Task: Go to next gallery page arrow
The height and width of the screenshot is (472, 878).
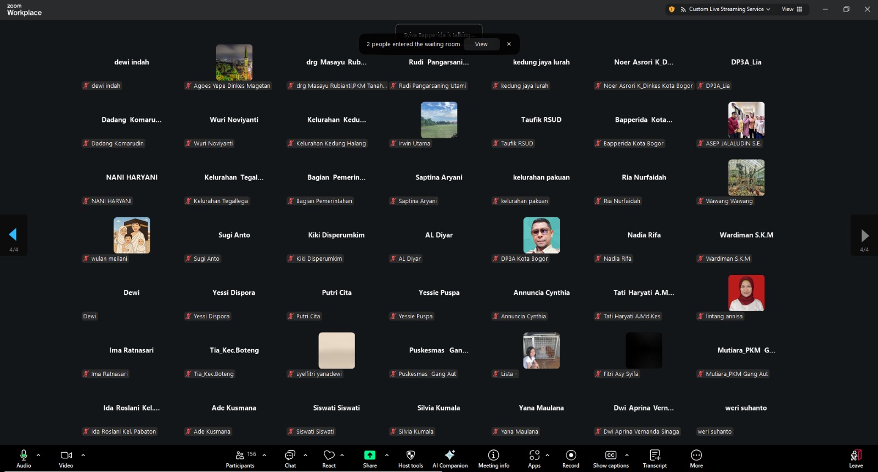Action: pyautogui.click(x=864, y=236)
